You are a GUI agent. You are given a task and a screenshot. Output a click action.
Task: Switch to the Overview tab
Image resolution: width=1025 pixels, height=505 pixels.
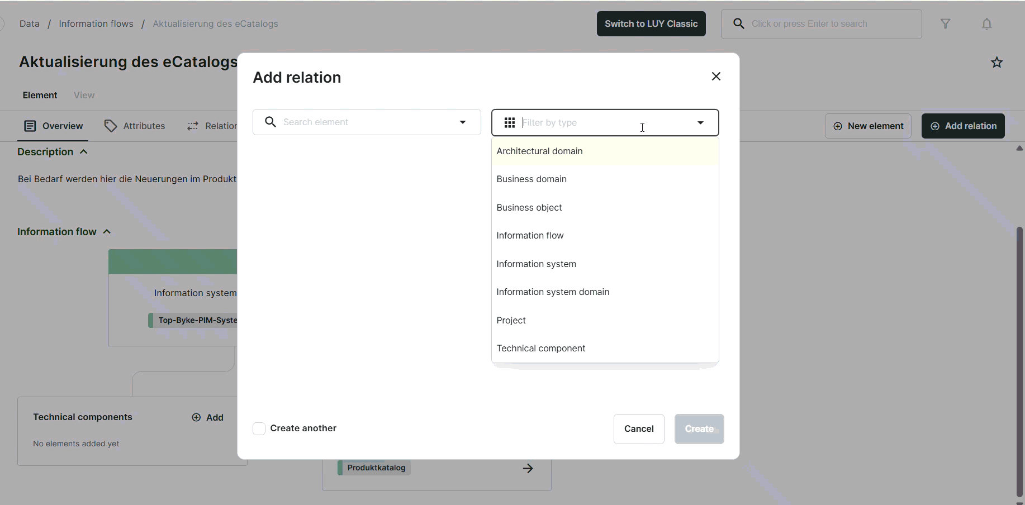(54, 126)
